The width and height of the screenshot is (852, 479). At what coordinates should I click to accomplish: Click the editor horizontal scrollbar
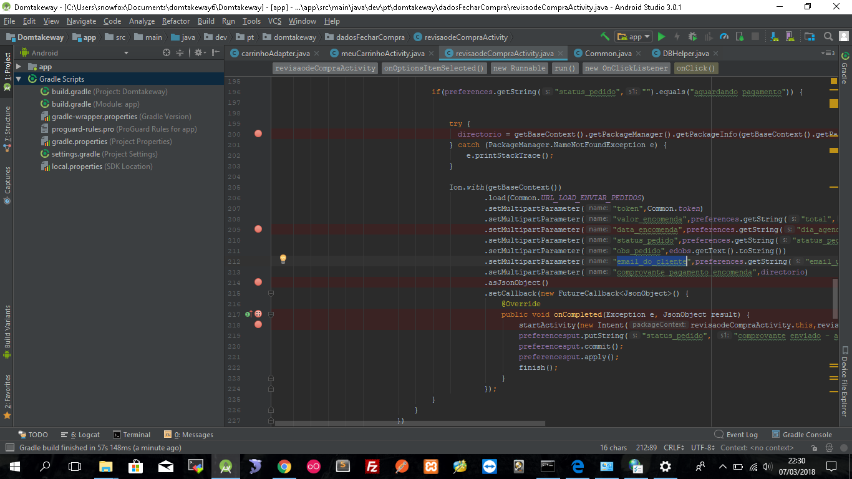[410, 423]
